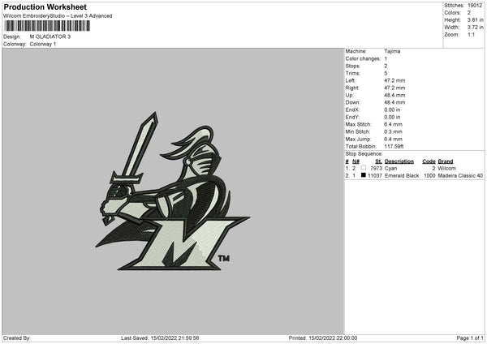Click the Last Saved timestamp 21:59:56
This screenshot has width=487, height=344.
click(188, 338)
